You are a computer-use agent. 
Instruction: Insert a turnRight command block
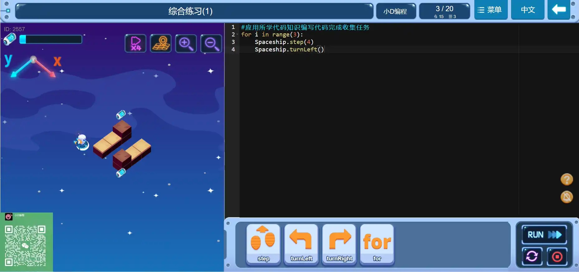[x=339, y=245]
